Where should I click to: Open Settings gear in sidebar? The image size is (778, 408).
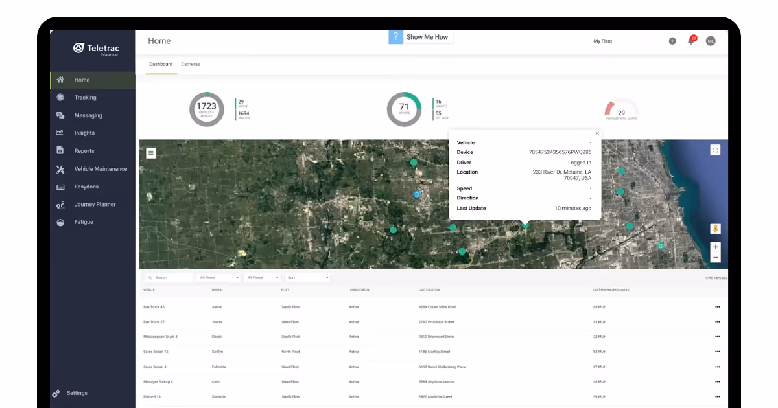click(56, 393)
